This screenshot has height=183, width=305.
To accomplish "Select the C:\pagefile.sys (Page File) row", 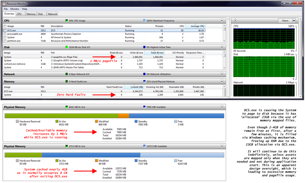I will coord(104,57).
